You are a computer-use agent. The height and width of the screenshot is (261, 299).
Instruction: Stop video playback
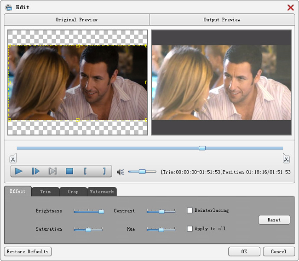[x=69, y=171]
